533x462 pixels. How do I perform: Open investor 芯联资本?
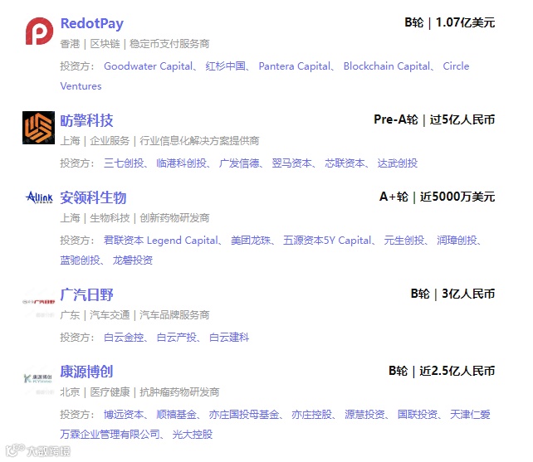pos(345,163)
